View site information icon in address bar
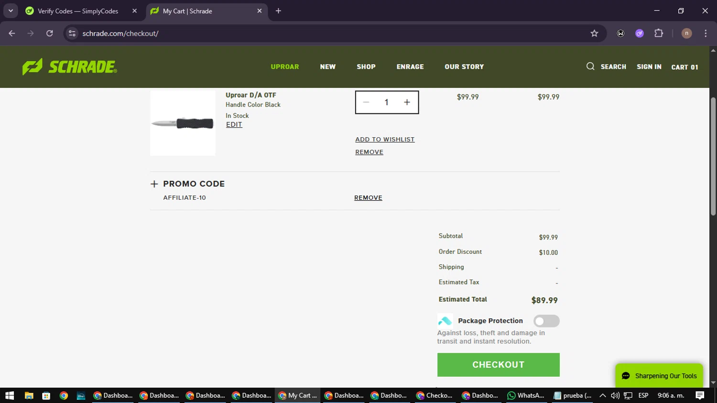This screenshot has width=717, height=403. tap(72, 33)
